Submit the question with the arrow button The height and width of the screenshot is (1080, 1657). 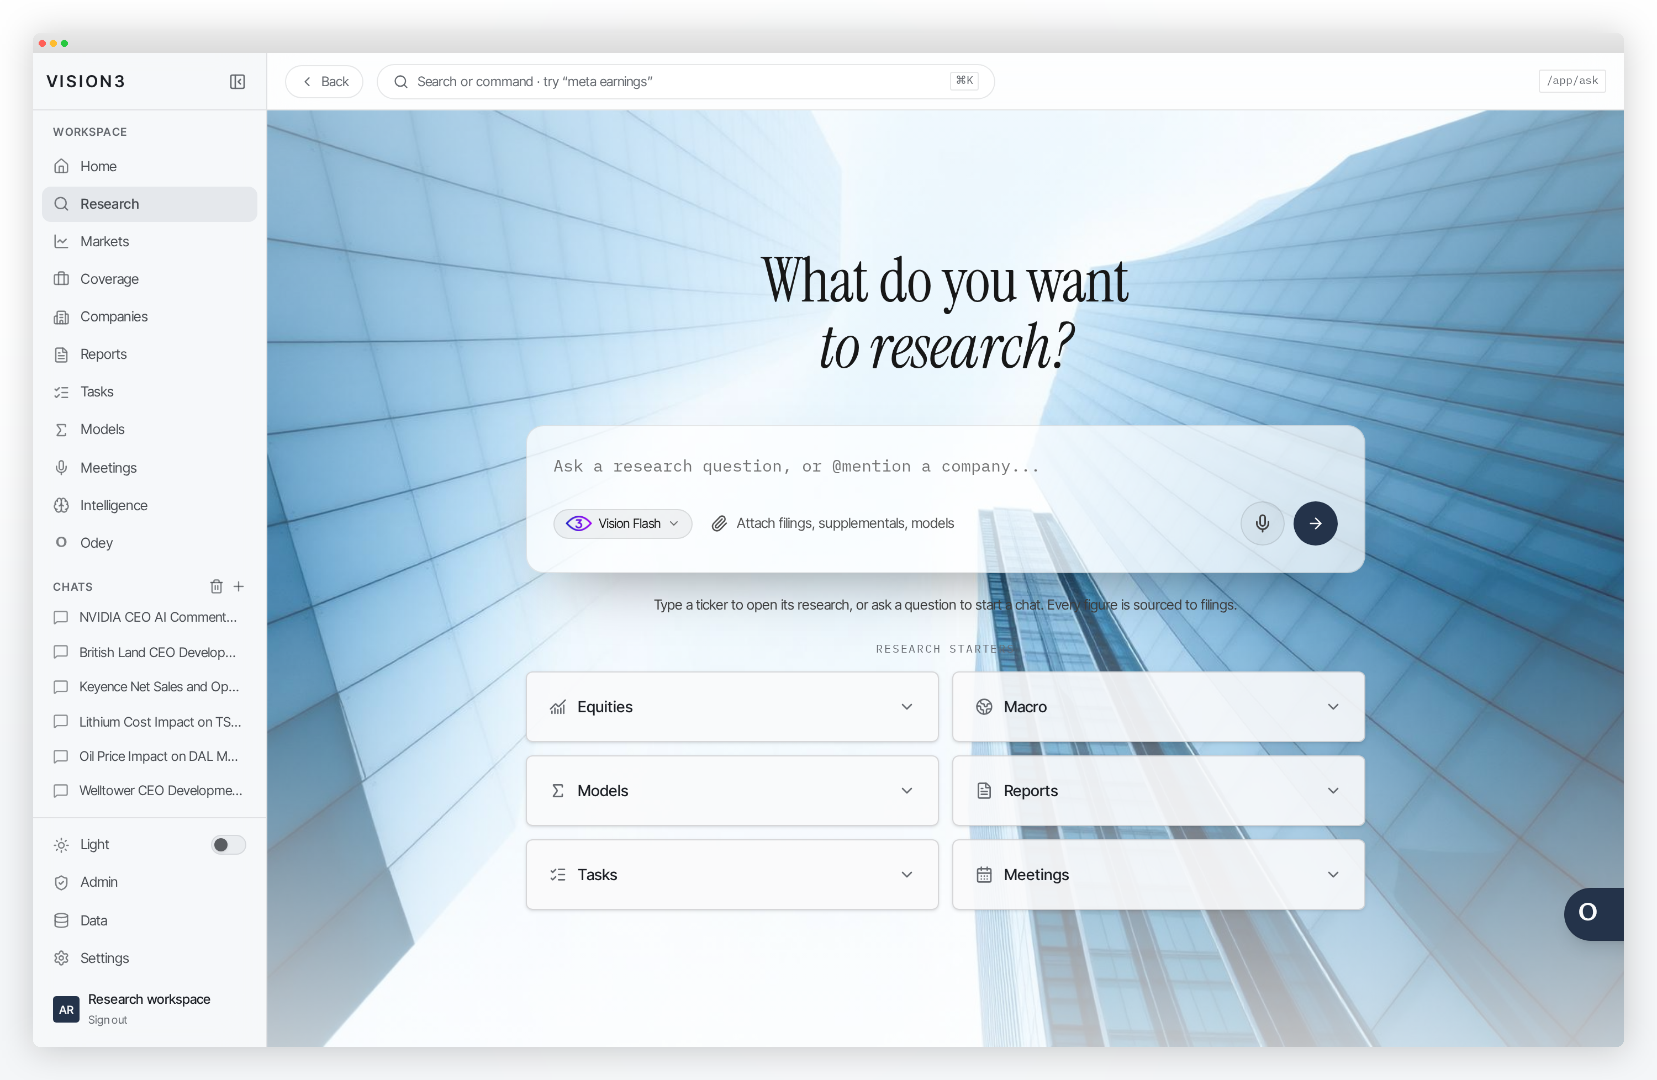[x=1315, y=523]
